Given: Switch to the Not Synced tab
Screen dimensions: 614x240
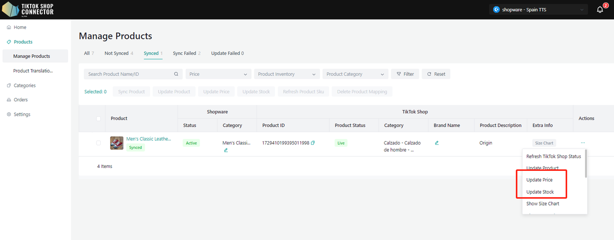Looking at the screenshot, I should click(118, 53).
